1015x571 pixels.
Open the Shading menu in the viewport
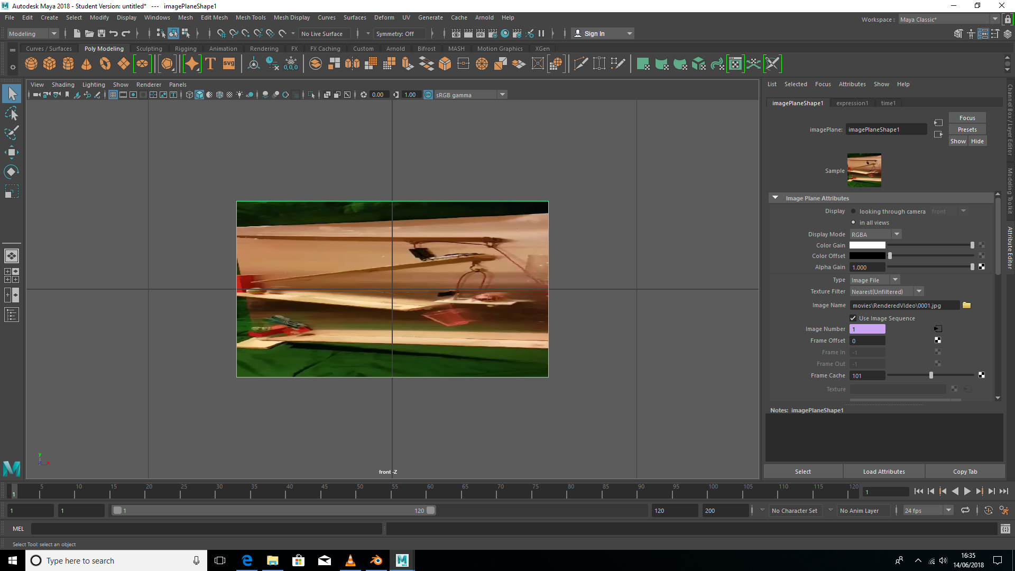[63, 84]
